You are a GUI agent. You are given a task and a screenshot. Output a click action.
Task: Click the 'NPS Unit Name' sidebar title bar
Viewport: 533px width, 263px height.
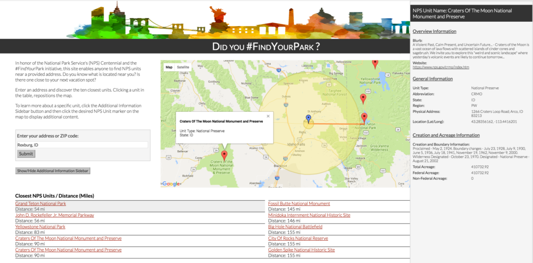tap(472, 13)
